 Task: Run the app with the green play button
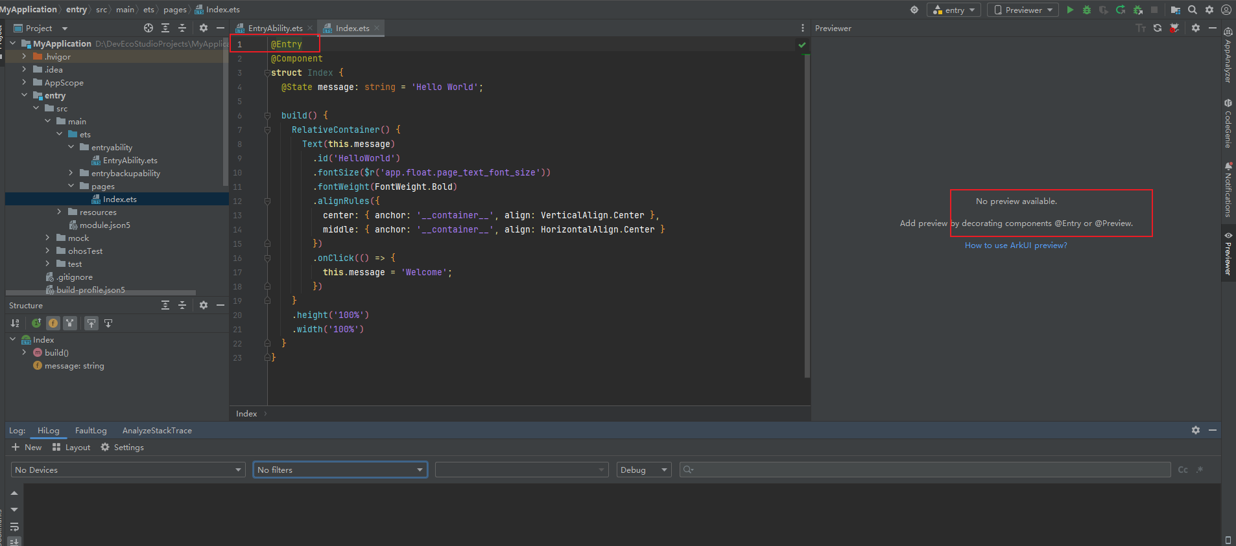point(1070,10)
